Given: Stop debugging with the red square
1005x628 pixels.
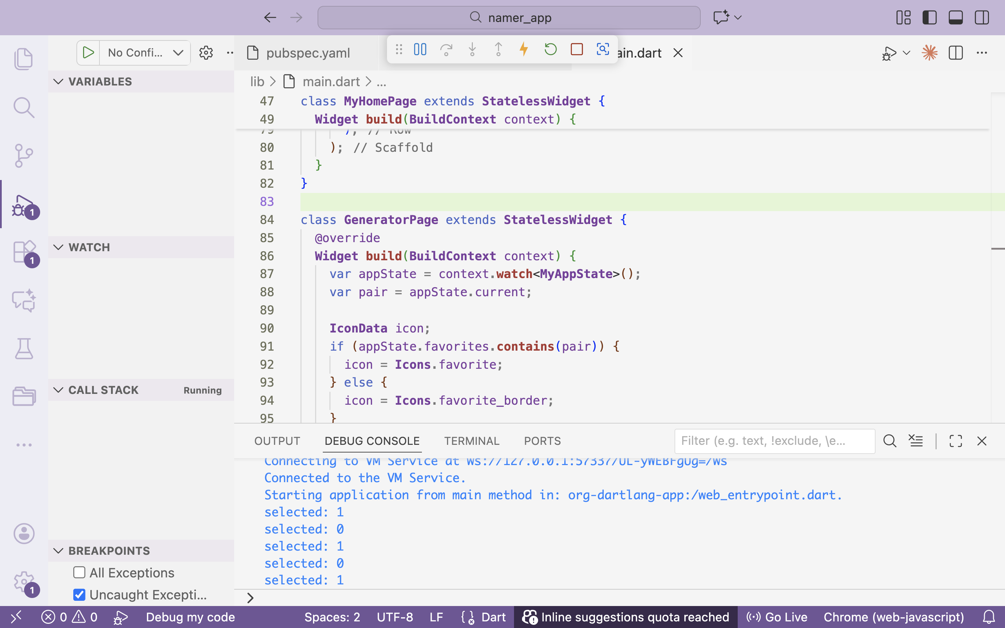Looking at the screenshot, I should tap(577, 50).
